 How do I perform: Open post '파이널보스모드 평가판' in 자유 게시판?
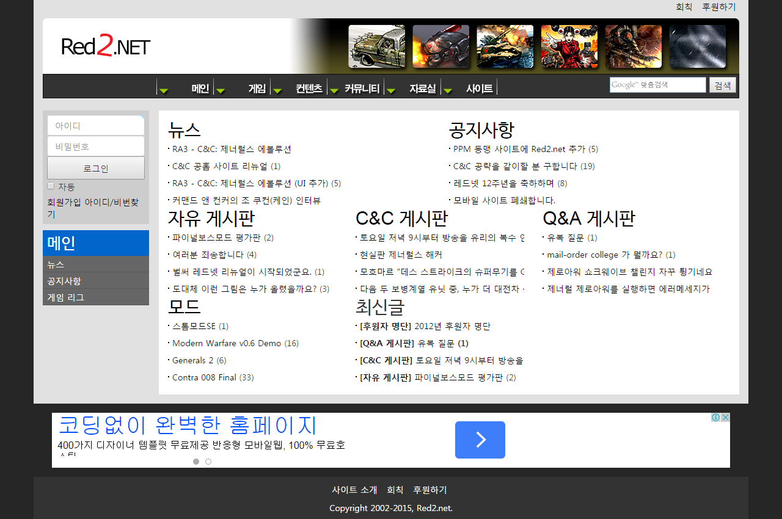217,238
